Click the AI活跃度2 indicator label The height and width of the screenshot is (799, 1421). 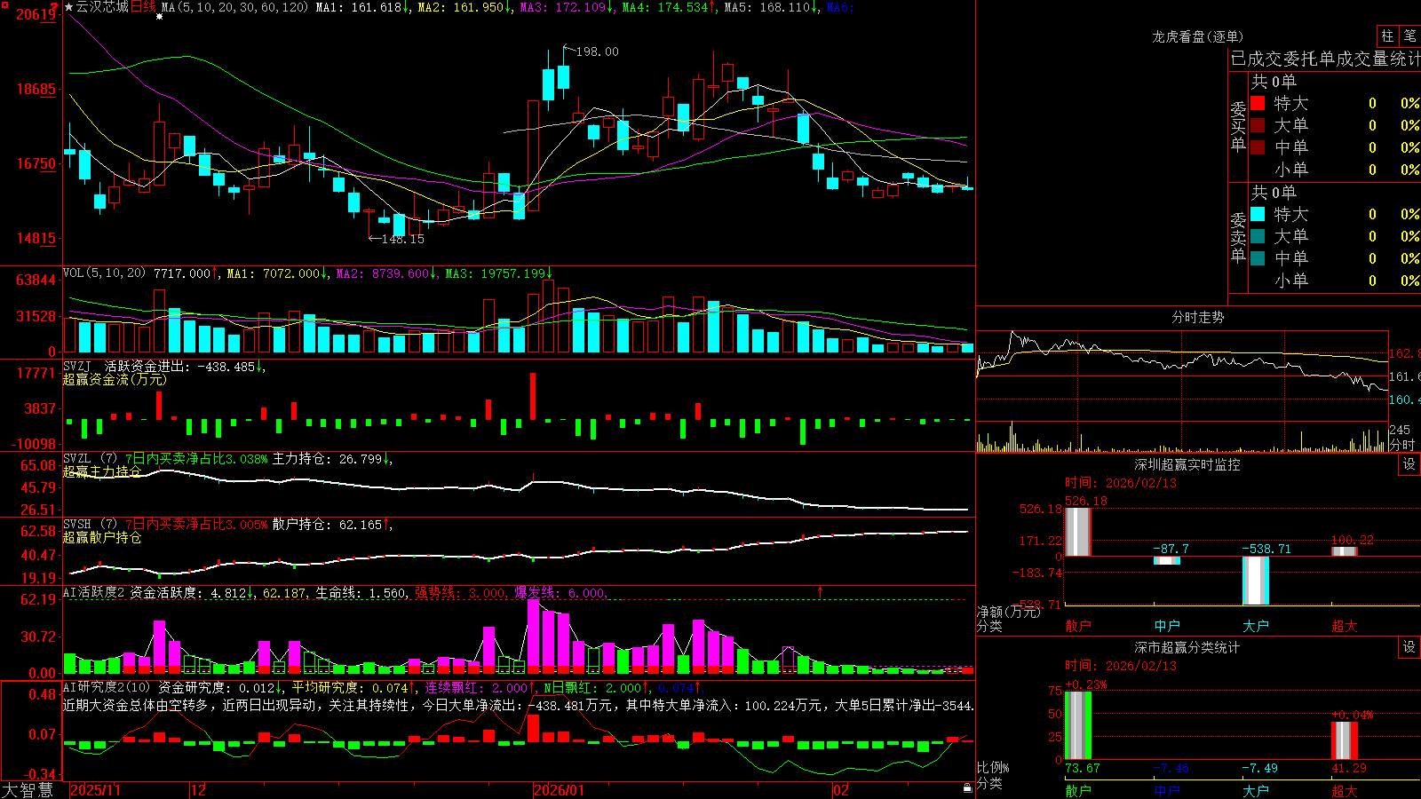tap(94, 592)
